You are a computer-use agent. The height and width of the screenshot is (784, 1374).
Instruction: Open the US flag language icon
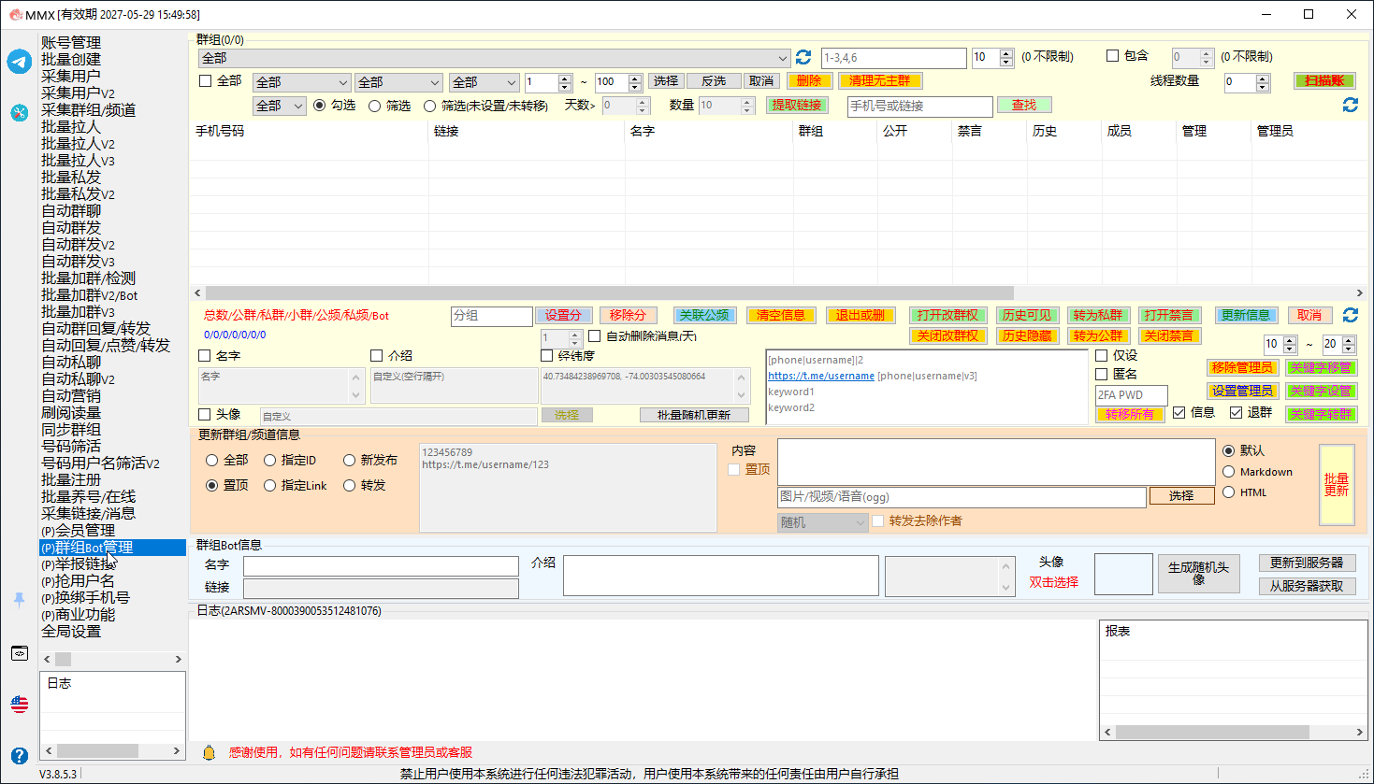point(20,704)
